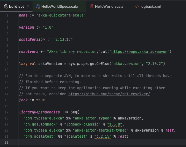The height and width of the screenshot is (147, 186).
Task: Click the true value on line 15
Action: (x=41, y=100)
